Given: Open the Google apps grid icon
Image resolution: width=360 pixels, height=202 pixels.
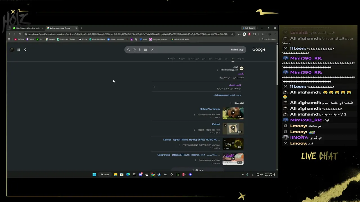Looking at the screenshot, I should point(19,50).
